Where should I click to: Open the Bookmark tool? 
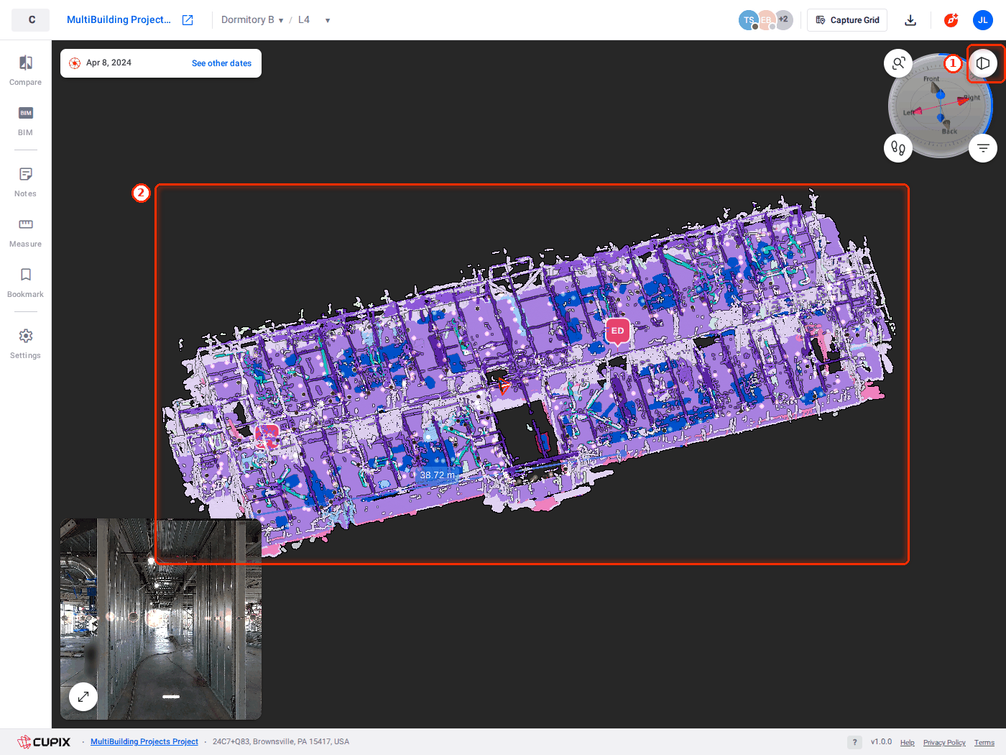[x=26, y=283]
